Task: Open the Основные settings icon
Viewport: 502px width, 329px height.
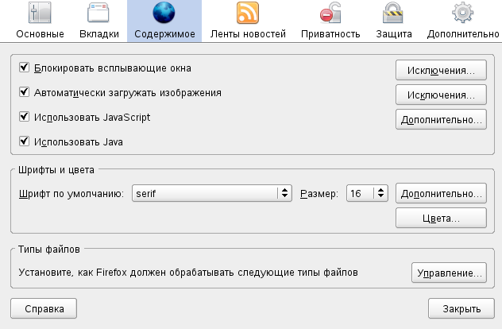Action: tap(39, 14)
